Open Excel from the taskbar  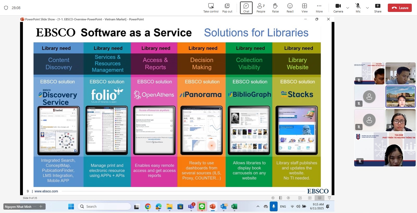tap(234, 207)
